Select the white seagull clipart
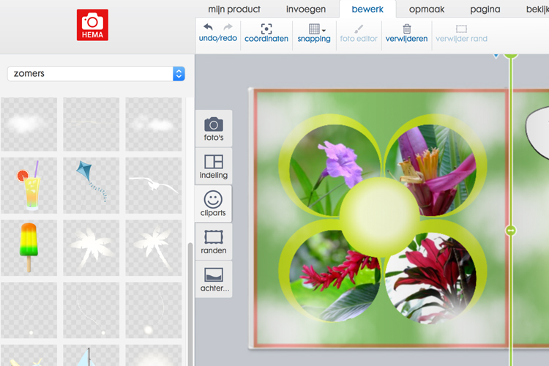549x366 pixels. coord(154,186)
